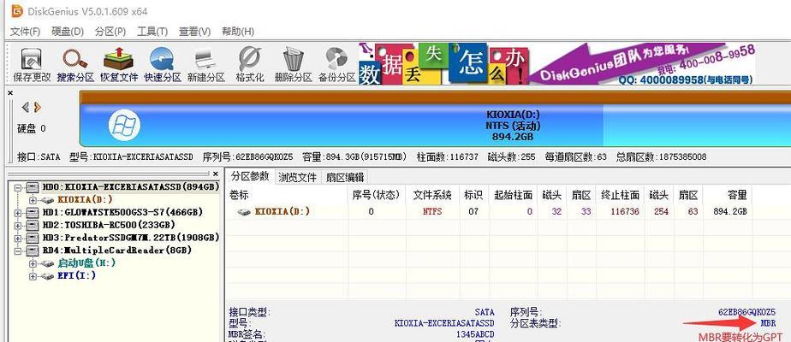Launch the 恢复文件 (recover files) tool
Screen dimensions: 791x342
point(118,64)
